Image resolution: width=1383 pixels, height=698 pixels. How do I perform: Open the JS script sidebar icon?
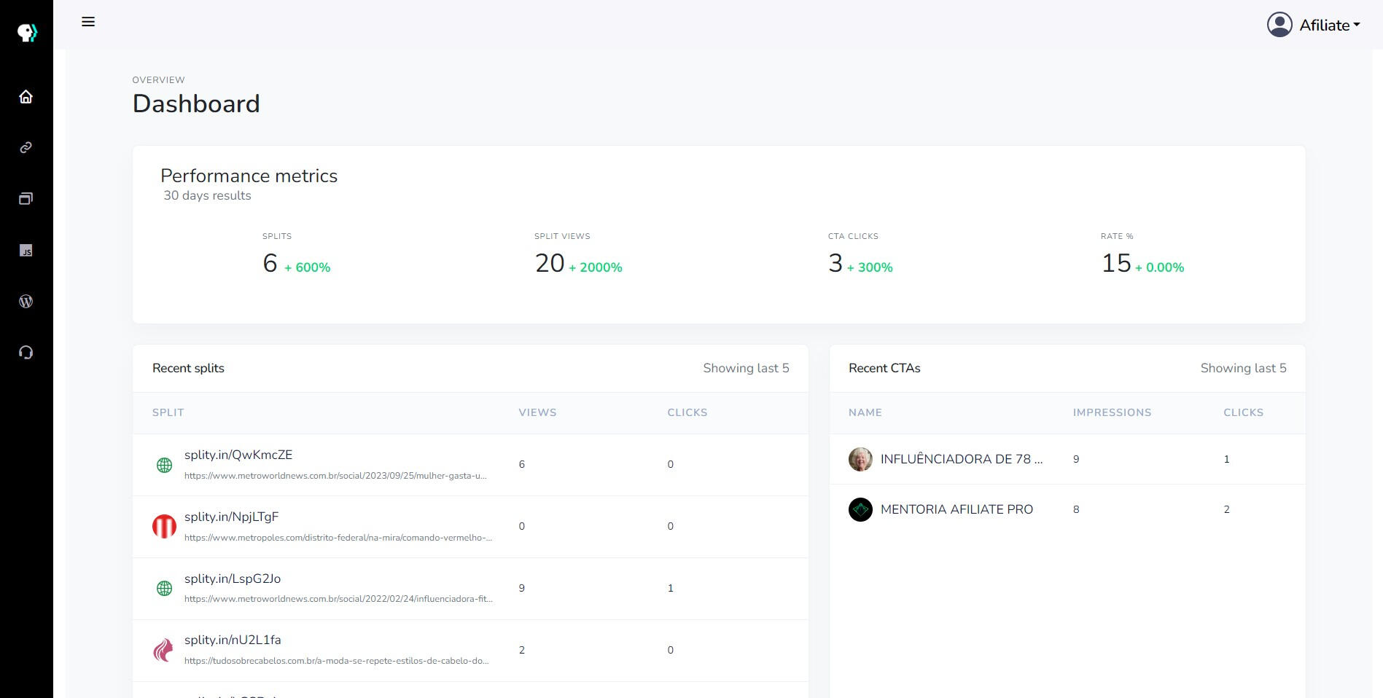click(x=26, y=251)
